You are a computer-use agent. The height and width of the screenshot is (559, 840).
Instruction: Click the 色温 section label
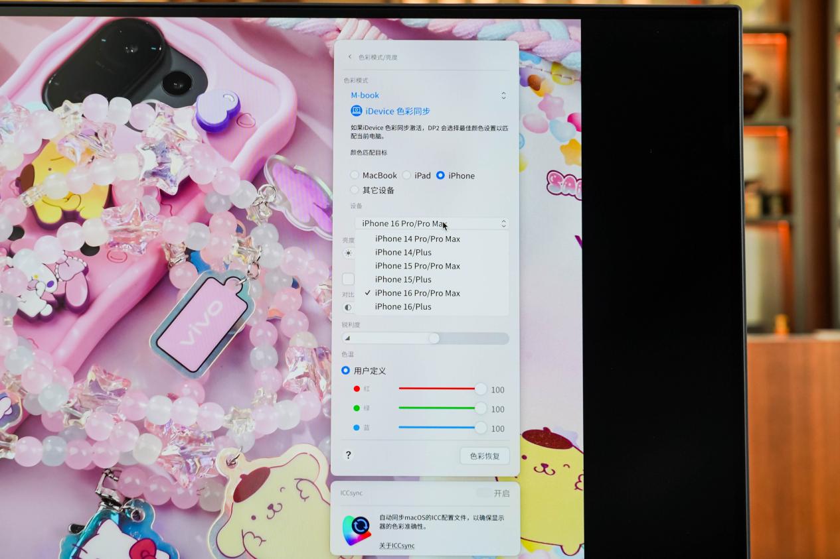347,355
